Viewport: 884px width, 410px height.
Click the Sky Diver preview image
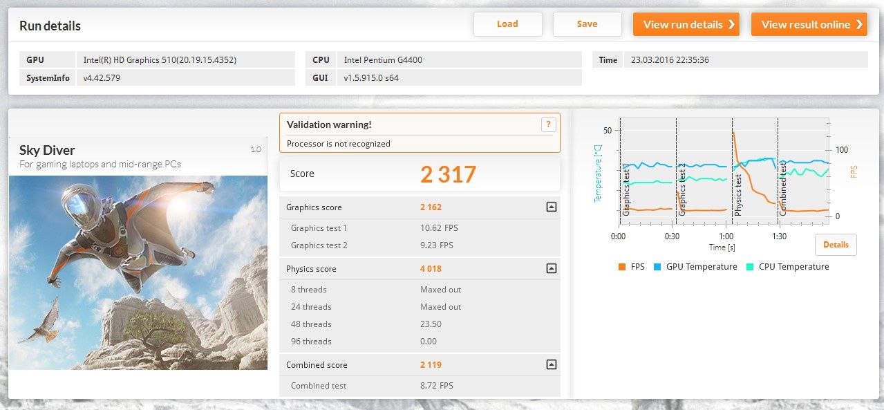coord(138,272)
